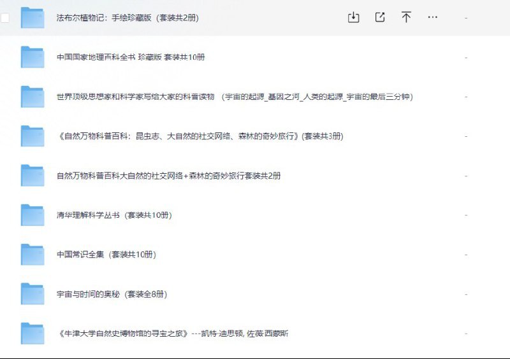Screen dimensions: 510x359
Task: Click the folder icon of 《自然万物科普百科：昆虫志…》(套装共3册)
Action: pos(33,136)
